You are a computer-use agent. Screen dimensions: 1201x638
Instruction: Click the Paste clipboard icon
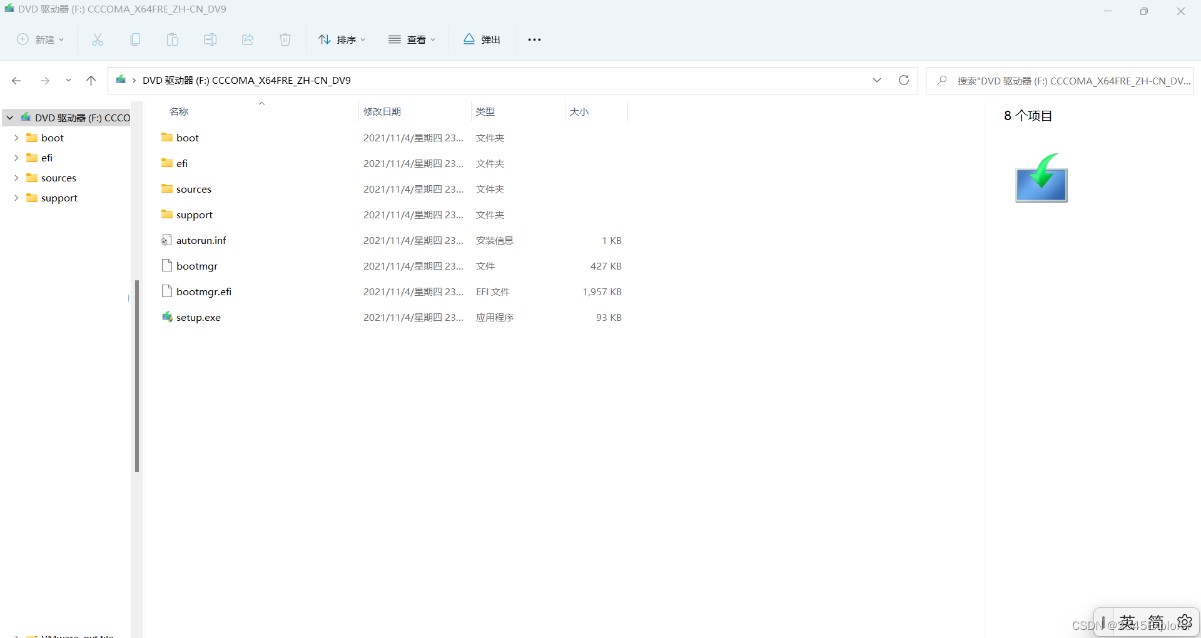pos(173,39)
